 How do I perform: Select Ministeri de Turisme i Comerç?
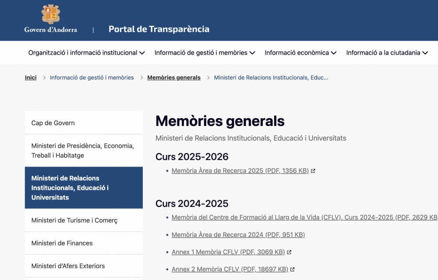(74, 220)
